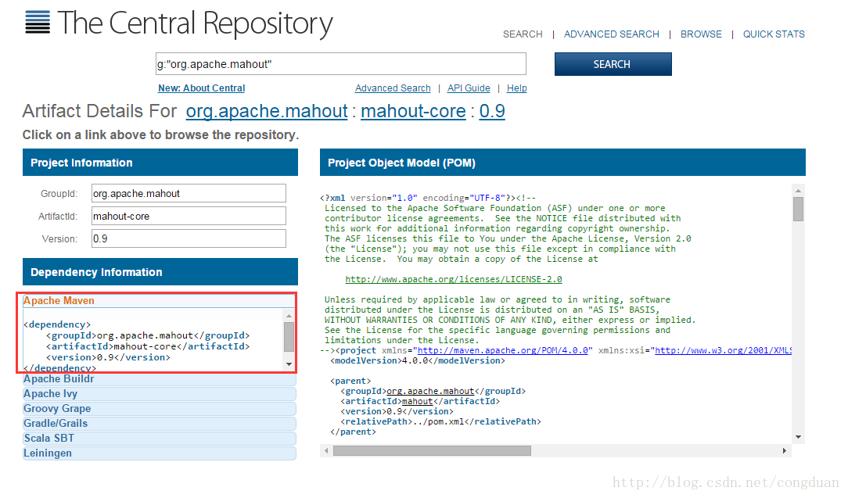Click the POM horizontal scrollbar thumb
Screen dimensions: 848x498
point(432,450)
